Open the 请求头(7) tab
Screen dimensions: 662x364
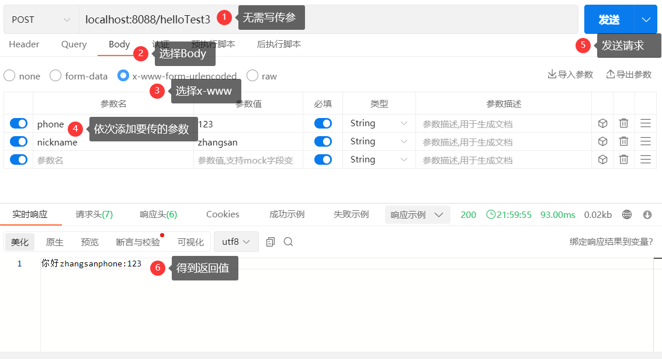[x=94, y=214]
